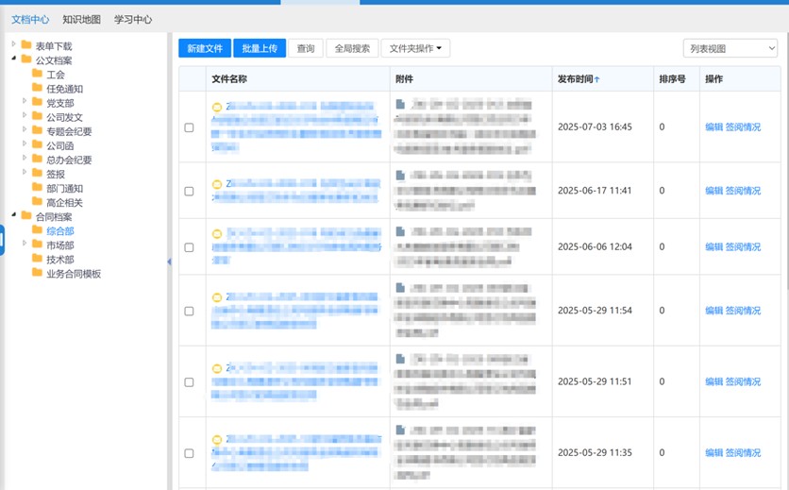This screenshot has height=490, width=789.
Task: Click the 批量上传 button
Action: [x=260, y=48]
